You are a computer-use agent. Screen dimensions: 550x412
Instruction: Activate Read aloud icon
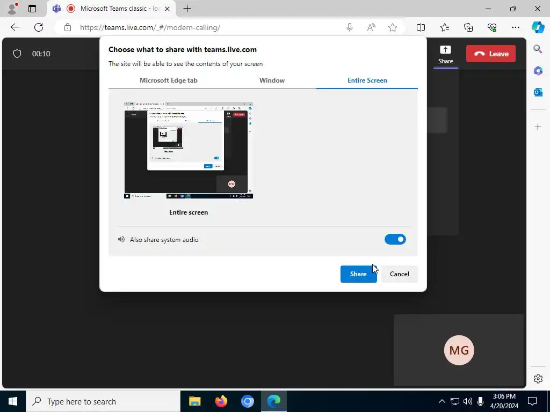pyautogui.click(x=371, y=27)
